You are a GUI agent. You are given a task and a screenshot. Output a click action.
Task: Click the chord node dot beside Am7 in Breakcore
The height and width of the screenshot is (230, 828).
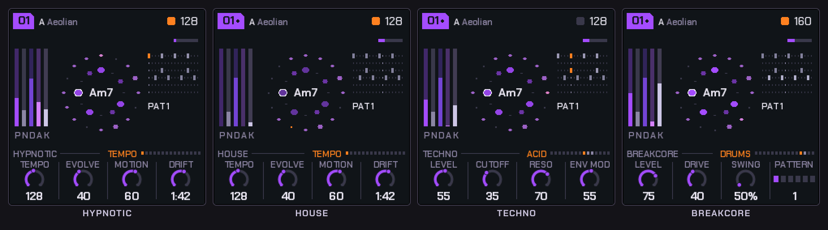click(x=692, y=93)
